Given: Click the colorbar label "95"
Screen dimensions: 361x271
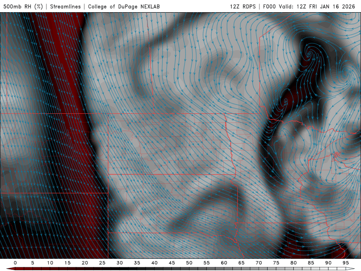Looking at the screenshot, I should point(346,263).
